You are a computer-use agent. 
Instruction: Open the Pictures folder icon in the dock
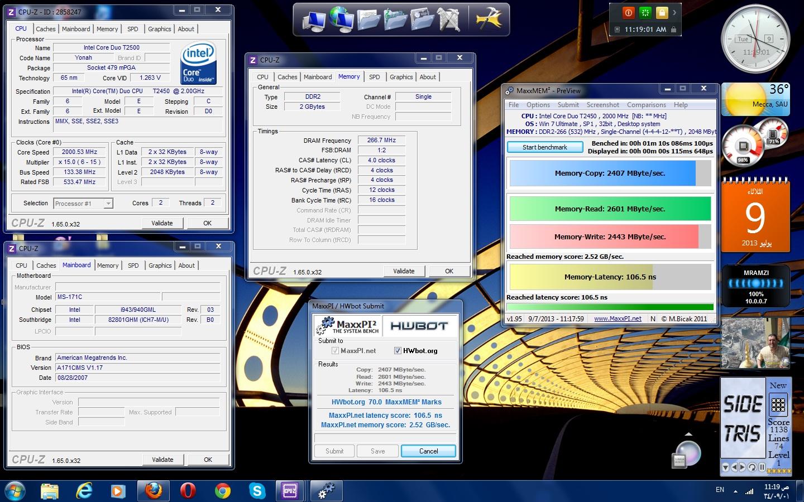(x=423, y=20)
